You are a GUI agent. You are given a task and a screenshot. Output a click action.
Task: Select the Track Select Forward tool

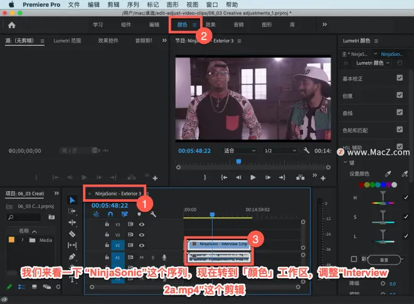(72, 211)
